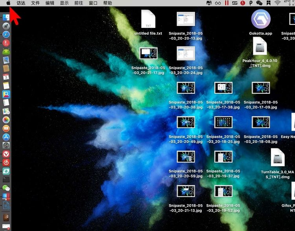Open WeChat from the dock
The height and width of the screenshot is (231, 295).
coord(6,188)
